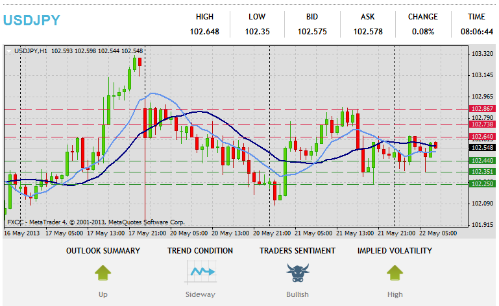The height and width of the screenshot is (306, 499).
Task: Click the 20 May 13:00 time axis label
Action: (x=230, y=233)
